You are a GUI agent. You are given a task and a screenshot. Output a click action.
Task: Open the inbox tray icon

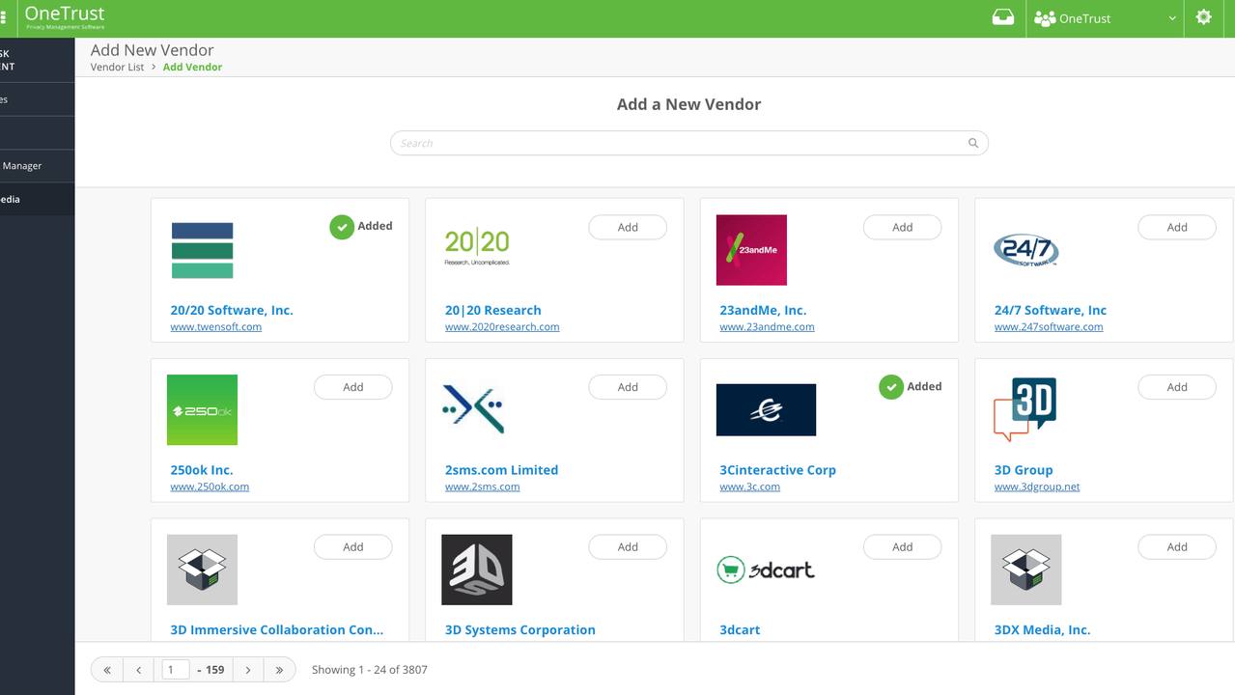tap(1003, 17)
